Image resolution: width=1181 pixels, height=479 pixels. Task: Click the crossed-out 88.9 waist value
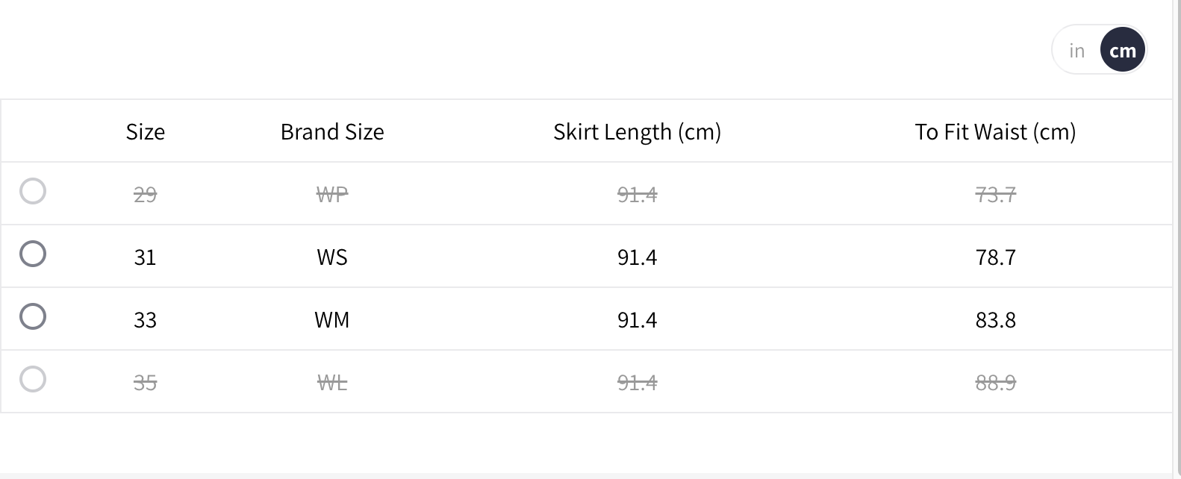[x=995, y=383]
